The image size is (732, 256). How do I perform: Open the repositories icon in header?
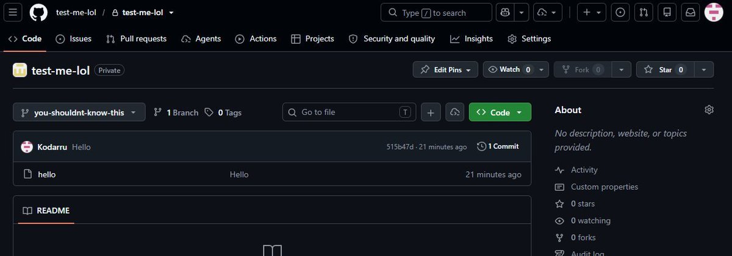pyautogui.click(x=667, y=12)
